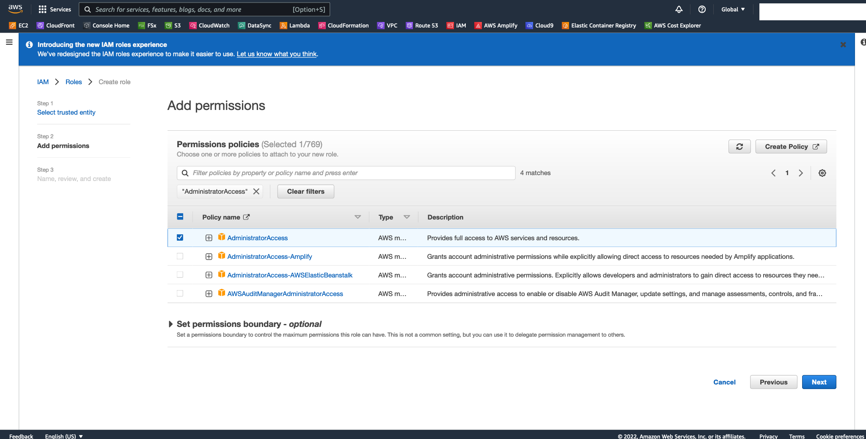Open the Route 53 shortcut

tap(422, 25)
